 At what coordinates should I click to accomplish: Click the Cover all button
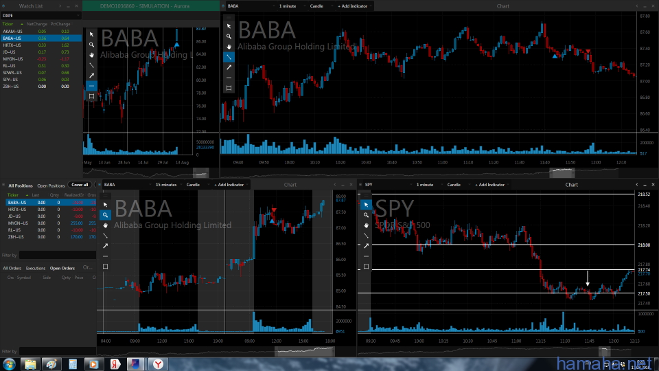(80, 185)
